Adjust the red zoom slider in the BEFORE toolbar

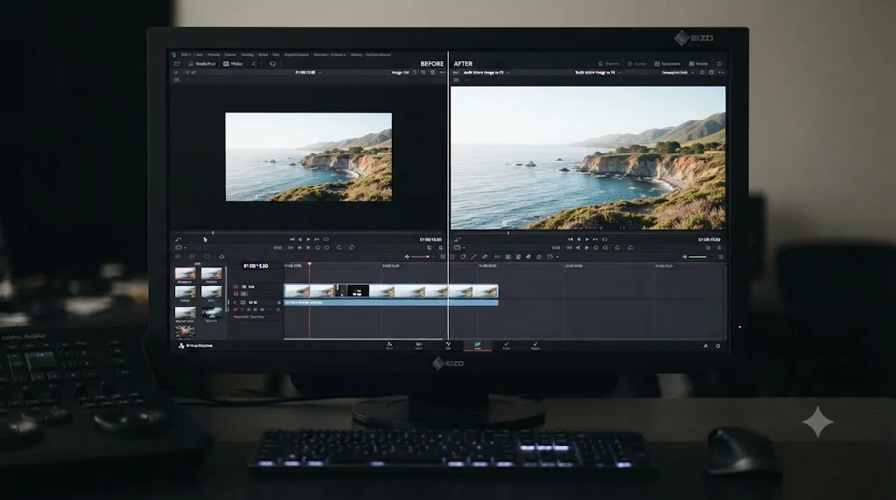coord(423,257)
